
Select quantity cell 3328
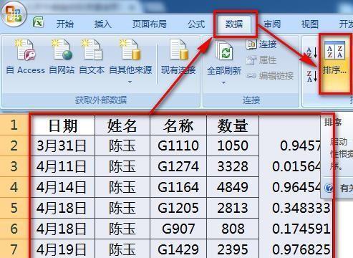[x=233, y=166]
